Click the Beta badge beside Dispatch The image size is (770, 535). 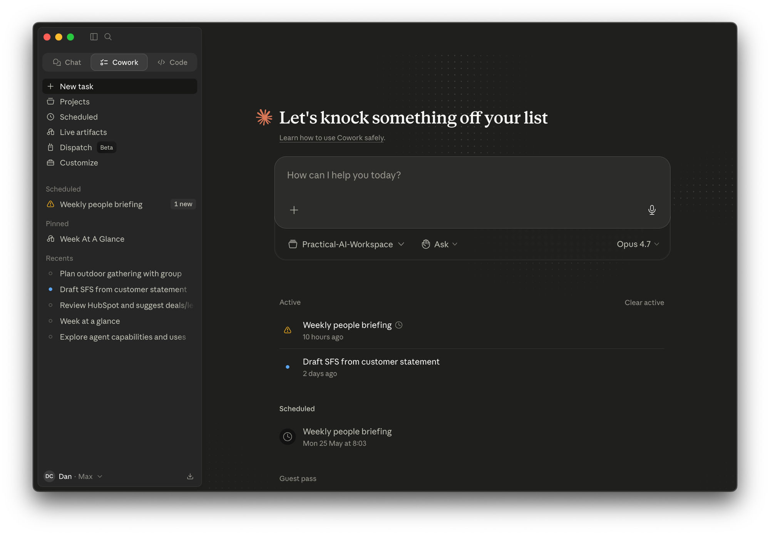click(x=106, y=147)
